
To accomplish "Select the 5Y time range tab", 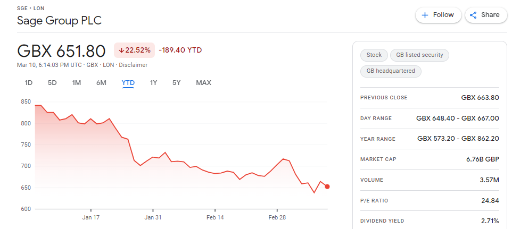I will coord(176,83).
